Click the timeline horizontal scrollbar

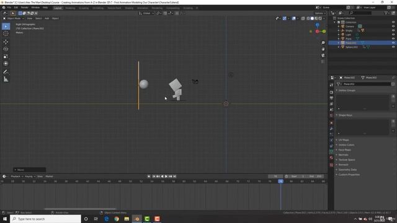tap(80, 209)
